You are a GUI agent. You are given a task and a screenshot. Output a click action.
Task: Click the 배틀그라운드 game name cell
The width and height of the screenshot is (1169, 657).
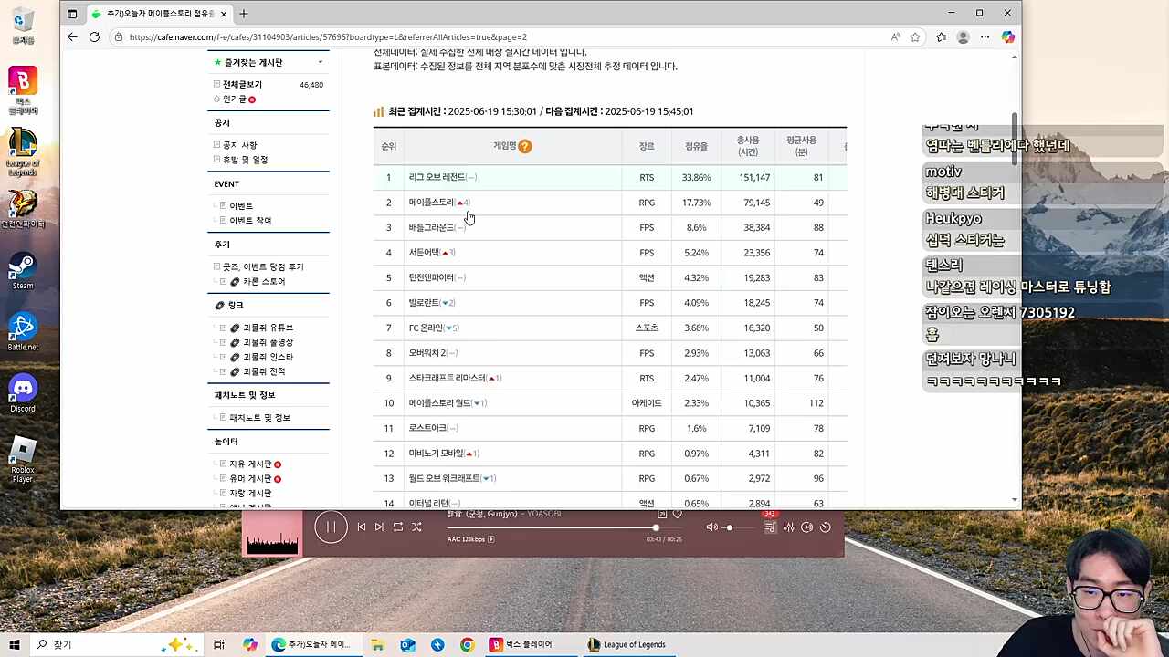click(431, 227)
